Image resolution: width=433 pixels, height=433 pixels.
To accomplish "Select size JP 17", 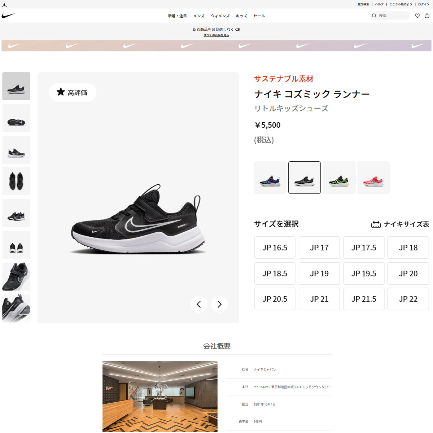I will 319,248.
